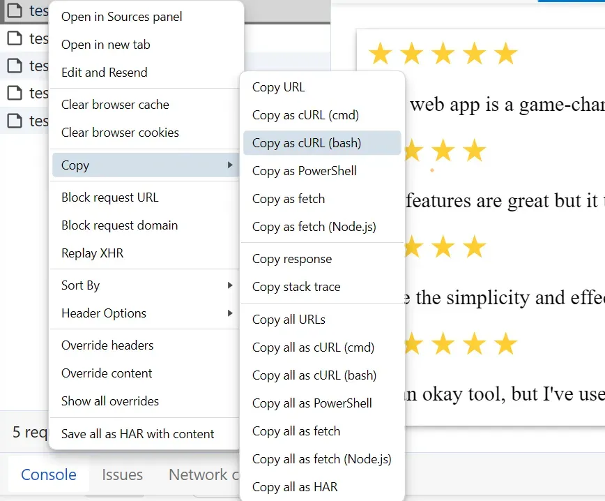Click the fourth test request's page icon
This screenshot has height=501, width=605.
pos(15,93)
